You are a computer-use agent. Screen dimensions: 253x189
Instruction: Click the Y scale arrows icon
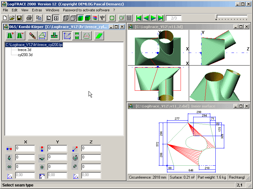tap(42, 167)
